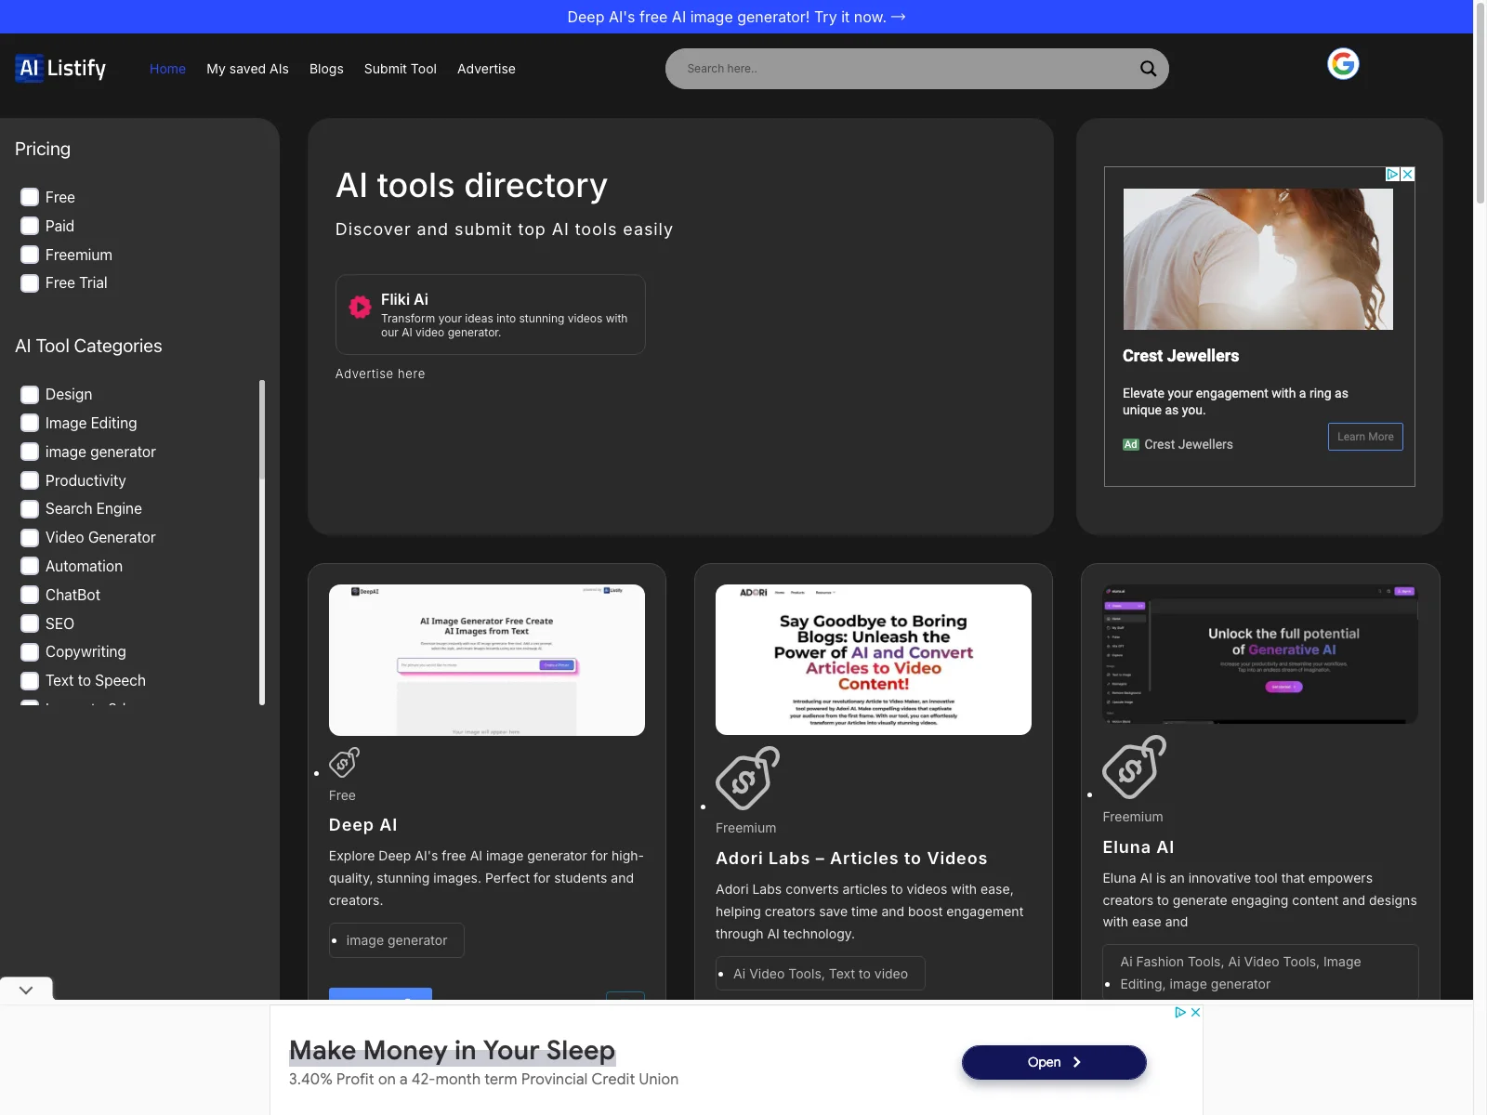The image size is (1487, 1115).
Task: Check the Text to Speech category
Action: pos(30,680)
